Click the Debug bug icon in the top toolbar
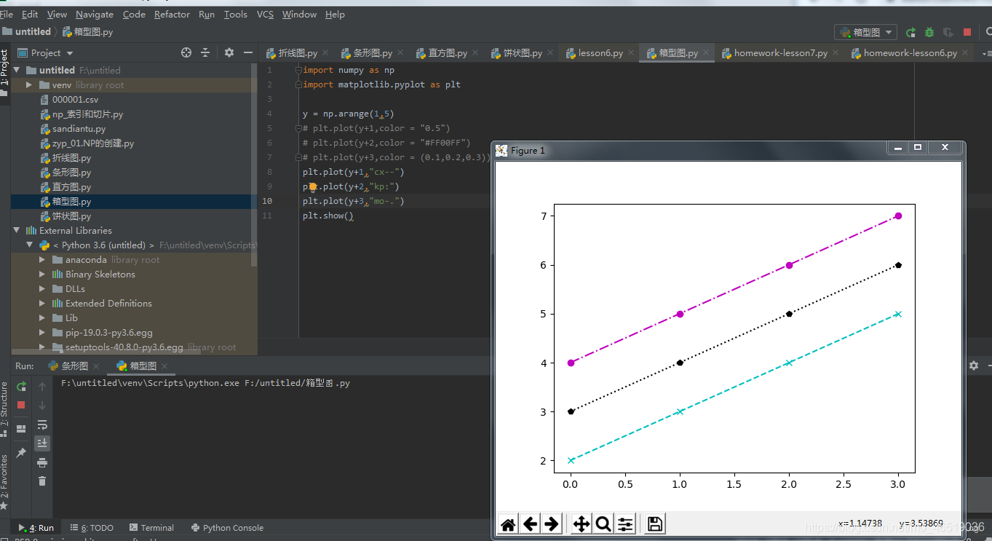992x541 pixels. (x=929, y=32)
